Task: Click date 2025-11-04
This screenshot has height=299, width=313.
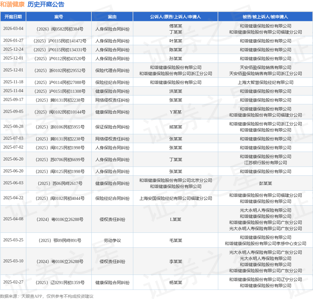Action: pyautogui.click(x=13, y=91)
